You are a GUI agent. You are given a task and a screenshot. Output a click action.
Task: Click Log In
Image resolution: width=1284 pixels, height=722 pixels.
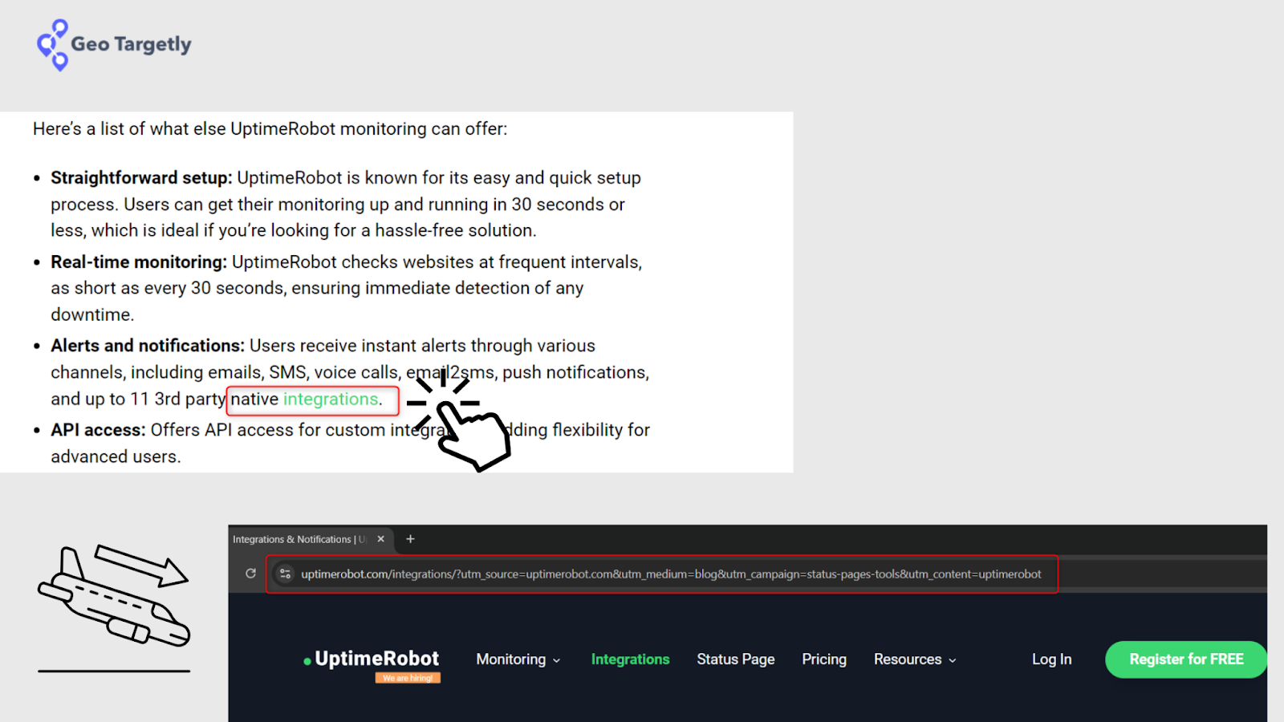1051,659
